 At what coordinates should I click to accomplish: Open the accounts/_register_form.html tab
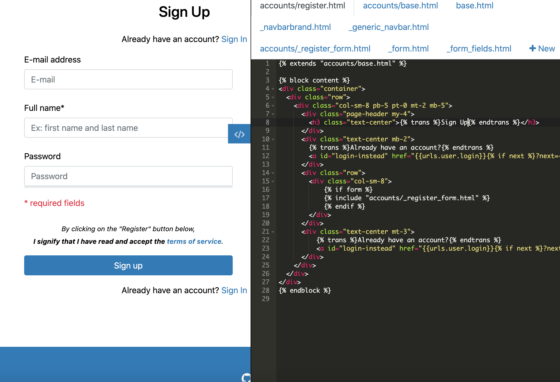pos(315,49)
